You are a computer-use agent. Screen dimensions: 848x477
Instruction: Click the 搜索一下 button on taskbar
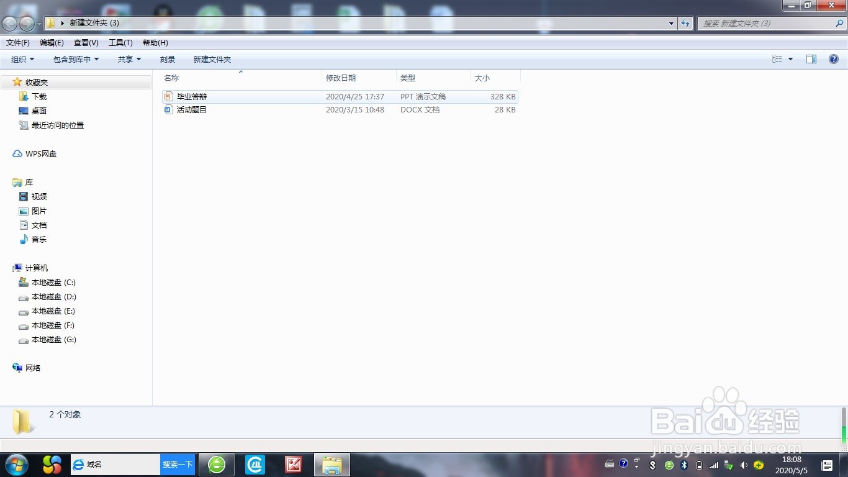pyautogui.click(x=178, y=465)
